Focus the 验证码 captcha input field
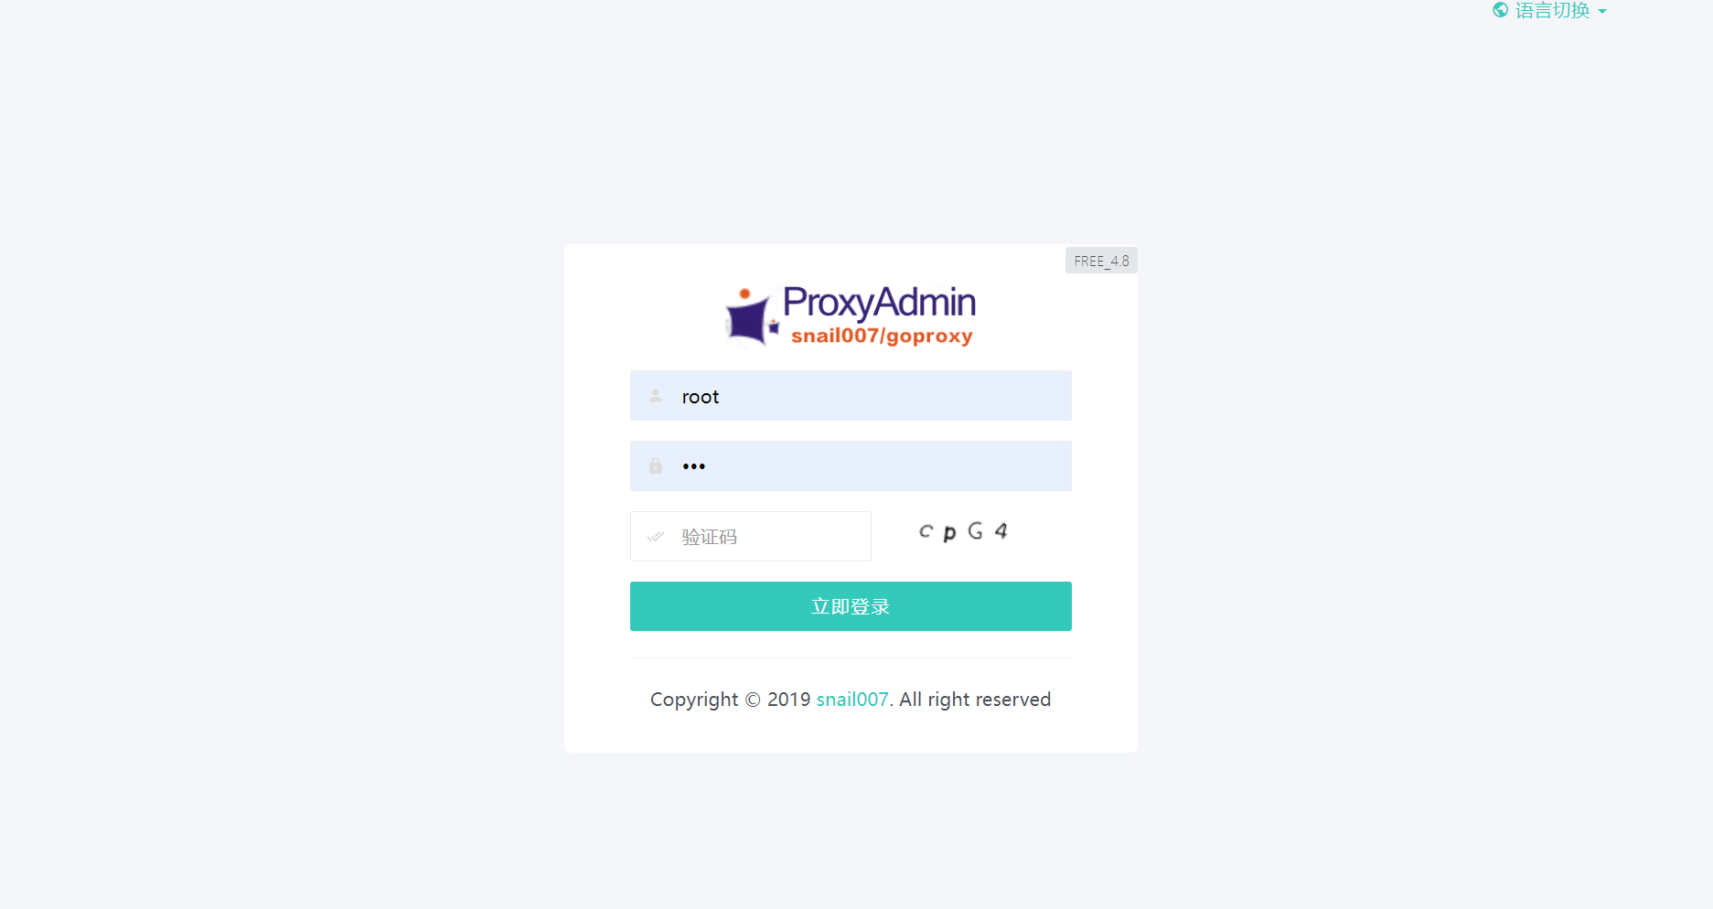 [751, 536]
